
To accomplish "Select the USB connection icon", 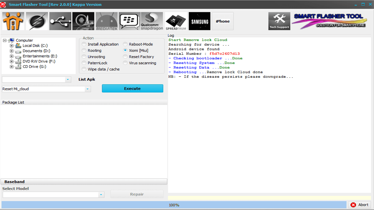I will pos(60,21).
